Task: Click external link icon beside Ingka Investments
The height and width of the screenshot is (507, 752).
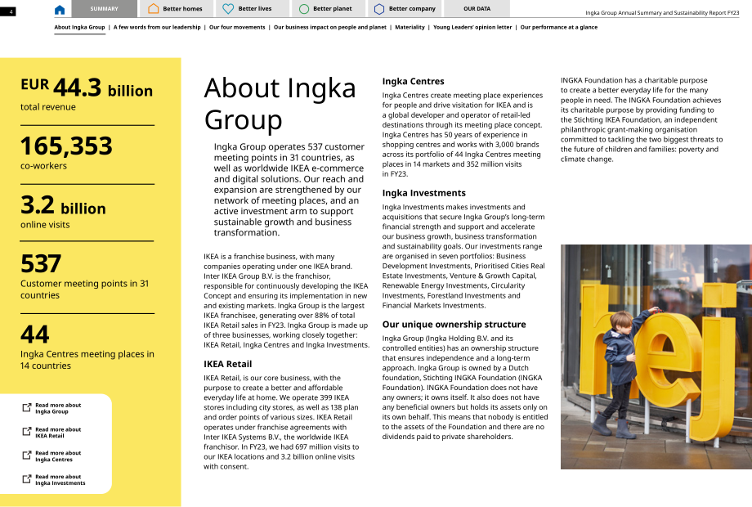Action: point(27,479)
